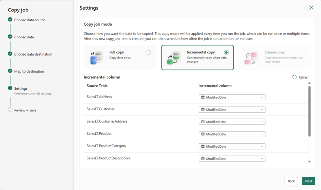Click the Full copy database cylinder icon
The height and width of the screenshot is (190, 321).
pos(96,58)
